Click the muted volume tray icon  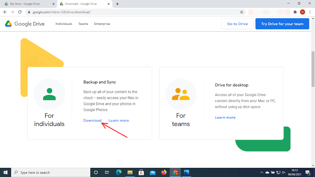pyautogui.click(x=284, y=172)
